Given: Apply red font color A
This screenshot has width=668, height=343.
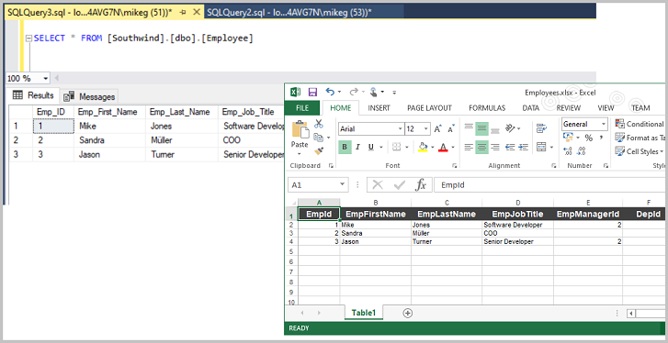Looking at the screenshot, I should pos(443,147).
